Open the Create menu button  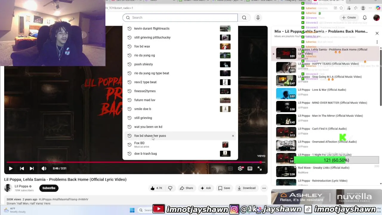coord(349,18)
